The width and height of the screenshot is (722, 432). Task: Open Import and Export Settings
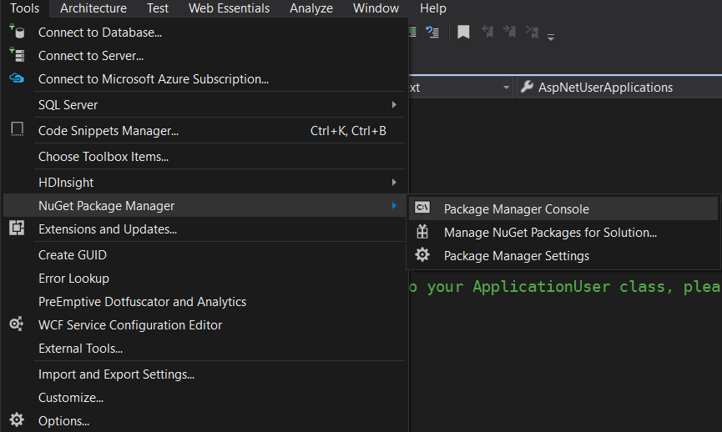[x=116, y=374]
